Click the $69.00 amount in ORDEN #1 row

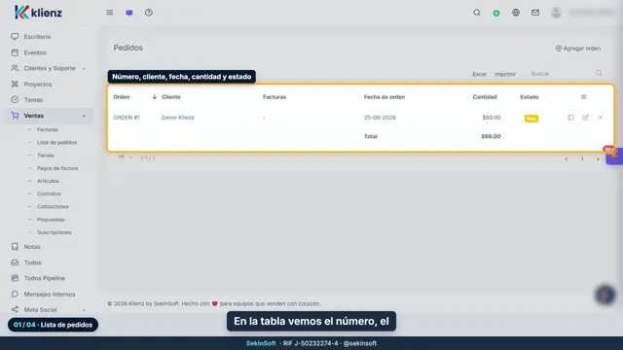(x=492, y=118)
